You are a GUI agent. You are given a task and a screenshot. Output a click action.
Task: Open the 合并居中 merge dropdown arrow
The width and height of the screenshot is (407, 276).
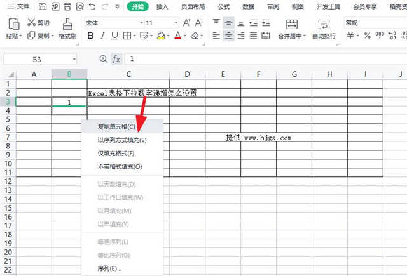point(305,36)
